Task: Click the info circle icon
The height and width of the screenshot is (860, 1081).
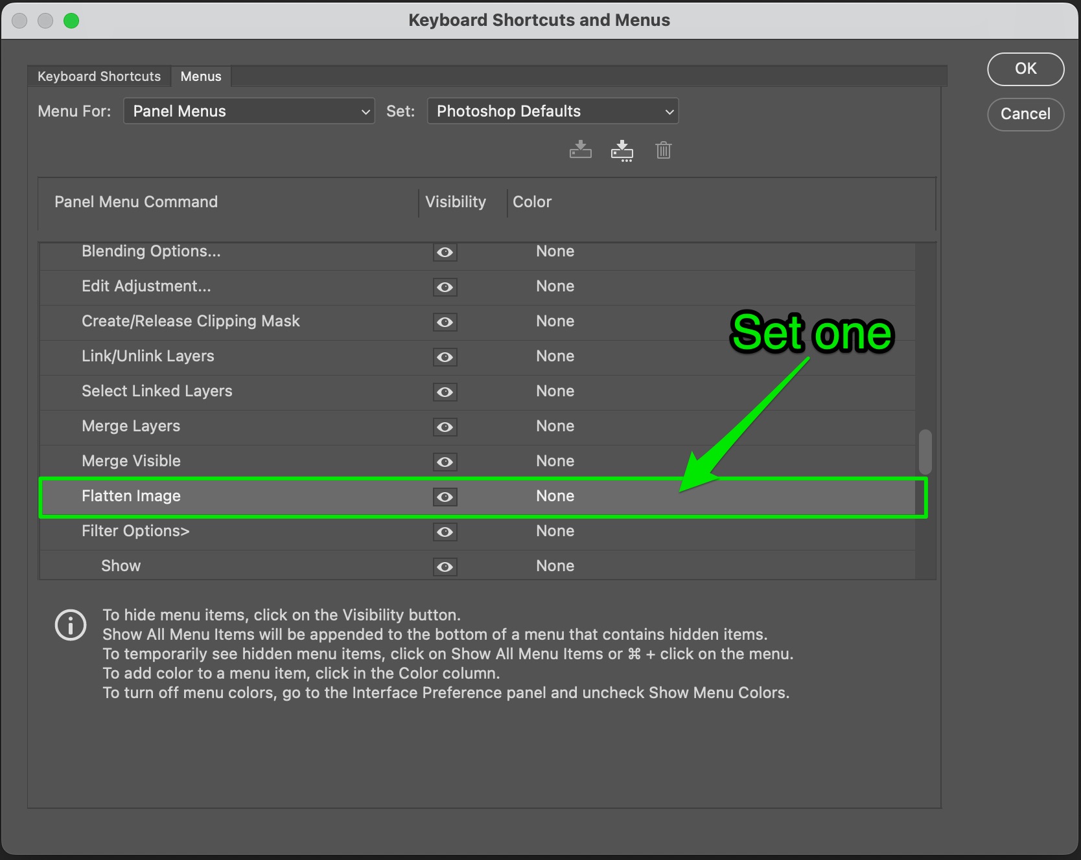Action: point(71,624)
